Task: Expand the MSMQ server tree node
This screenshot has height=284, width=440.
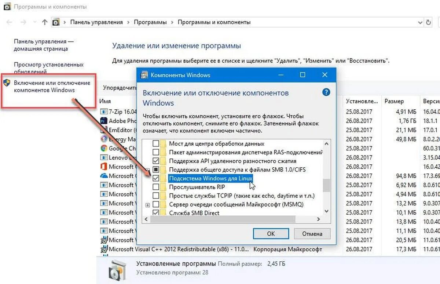Action: [148, 204]
